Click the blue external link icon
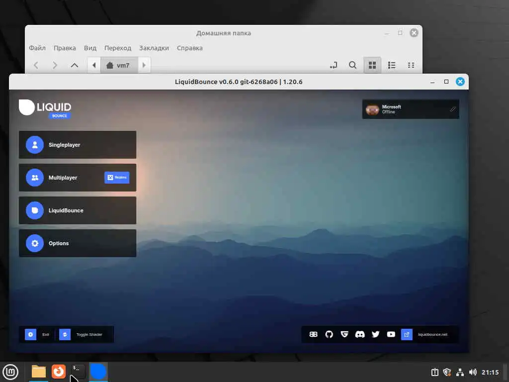Screen dimensions: 509x382 pos(407,334)
